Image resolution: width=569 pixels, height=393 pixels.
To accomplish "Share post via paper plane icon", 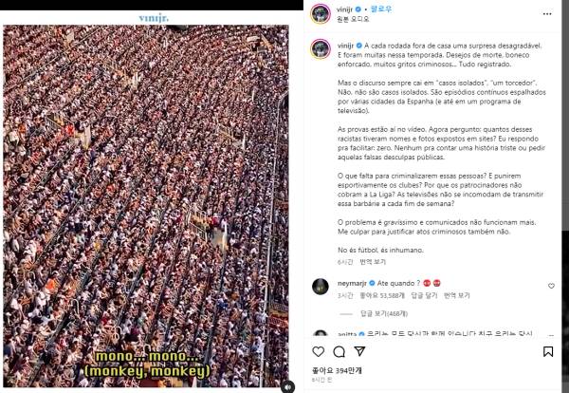I will pos(359,351).
